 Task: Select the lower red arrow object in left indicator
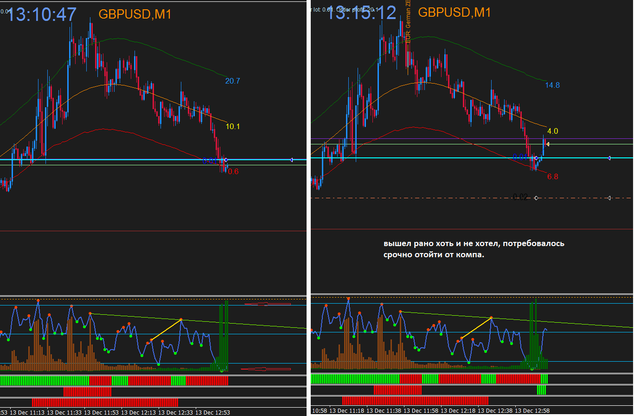(x=266, y=369)
